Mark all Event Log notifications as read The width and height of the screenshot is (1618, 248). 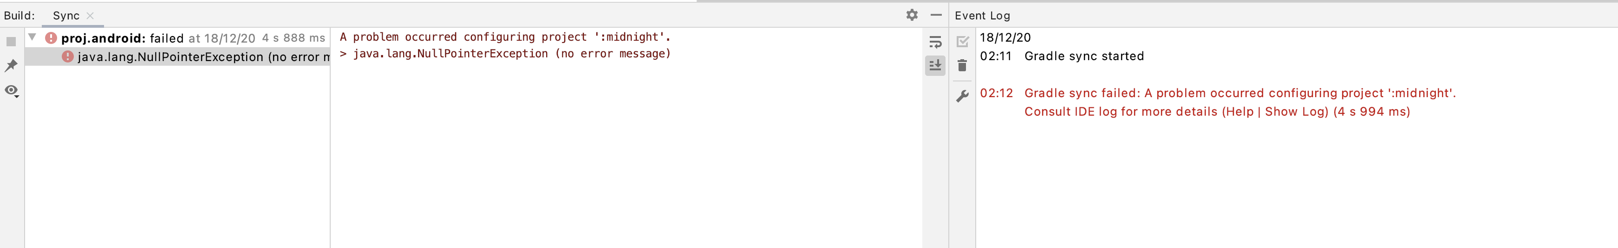(962, 42)
